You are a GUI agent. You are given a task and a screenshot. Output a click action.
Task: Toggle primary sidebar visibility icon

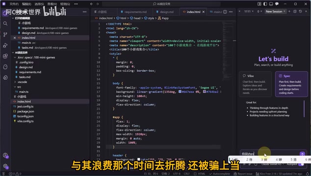click(265, 4)
